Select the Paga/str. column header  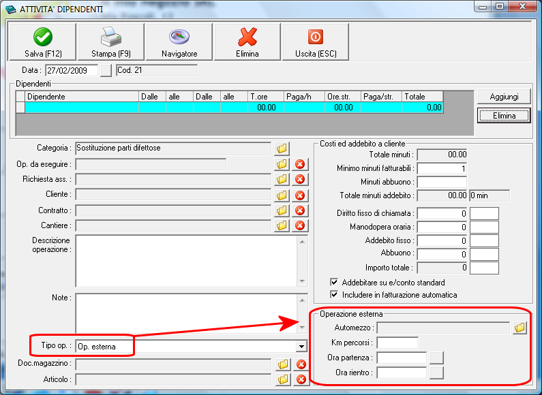pos(382,97)
